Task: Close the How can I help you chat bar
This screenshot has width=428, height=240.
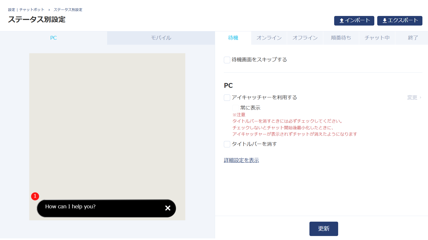Action: click(168, 208)
